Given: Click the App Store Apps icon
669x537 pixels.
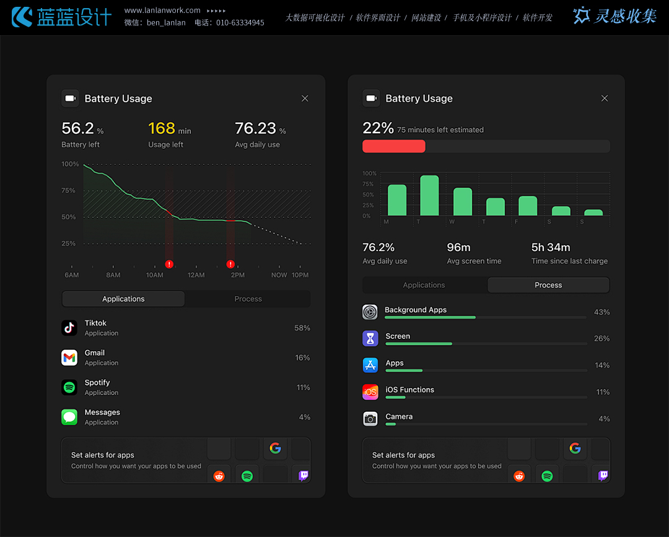Looking at the screenshot, I should [x=370, y=365].
